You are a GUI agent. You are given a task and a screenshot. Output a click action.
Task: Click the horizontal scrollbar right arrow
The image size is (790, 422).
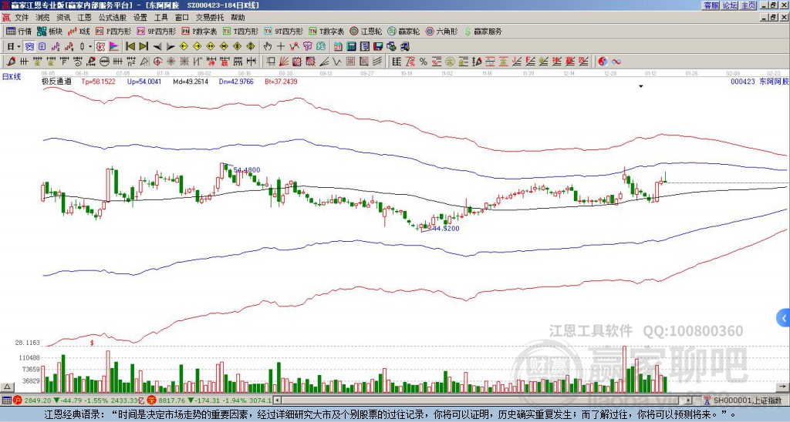click(x=688, y=400)
